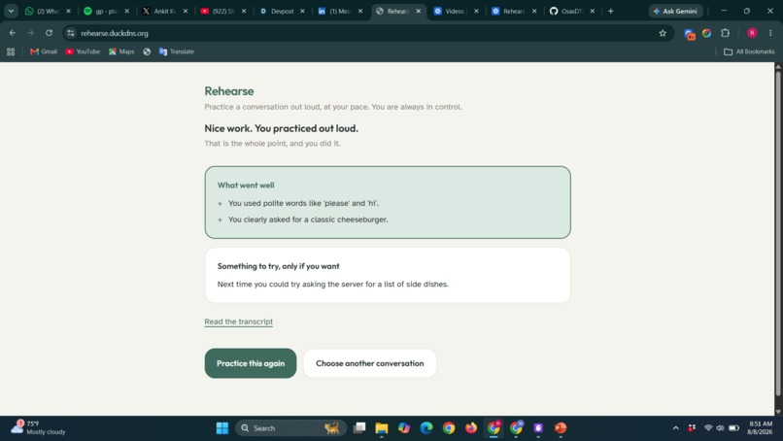This screenshot has width=783, height=441.
Task: Open File Explorer from the taskbar
Action: [x=382, y=428]
